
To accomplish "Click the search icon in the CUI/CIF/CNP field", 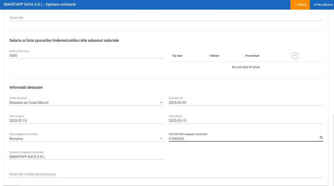I will 321,138.
